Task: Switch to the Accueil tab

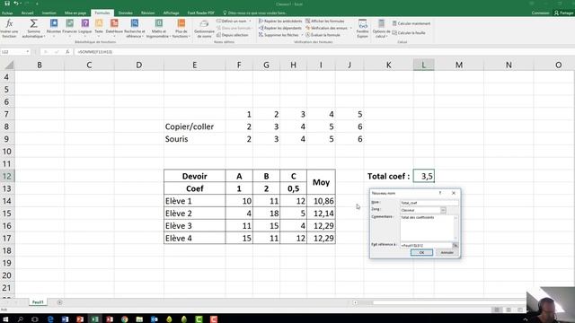Action: tap(27, 13)
